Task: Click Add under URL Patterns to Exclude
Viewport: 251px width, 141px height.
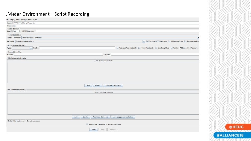Action: 76,117
